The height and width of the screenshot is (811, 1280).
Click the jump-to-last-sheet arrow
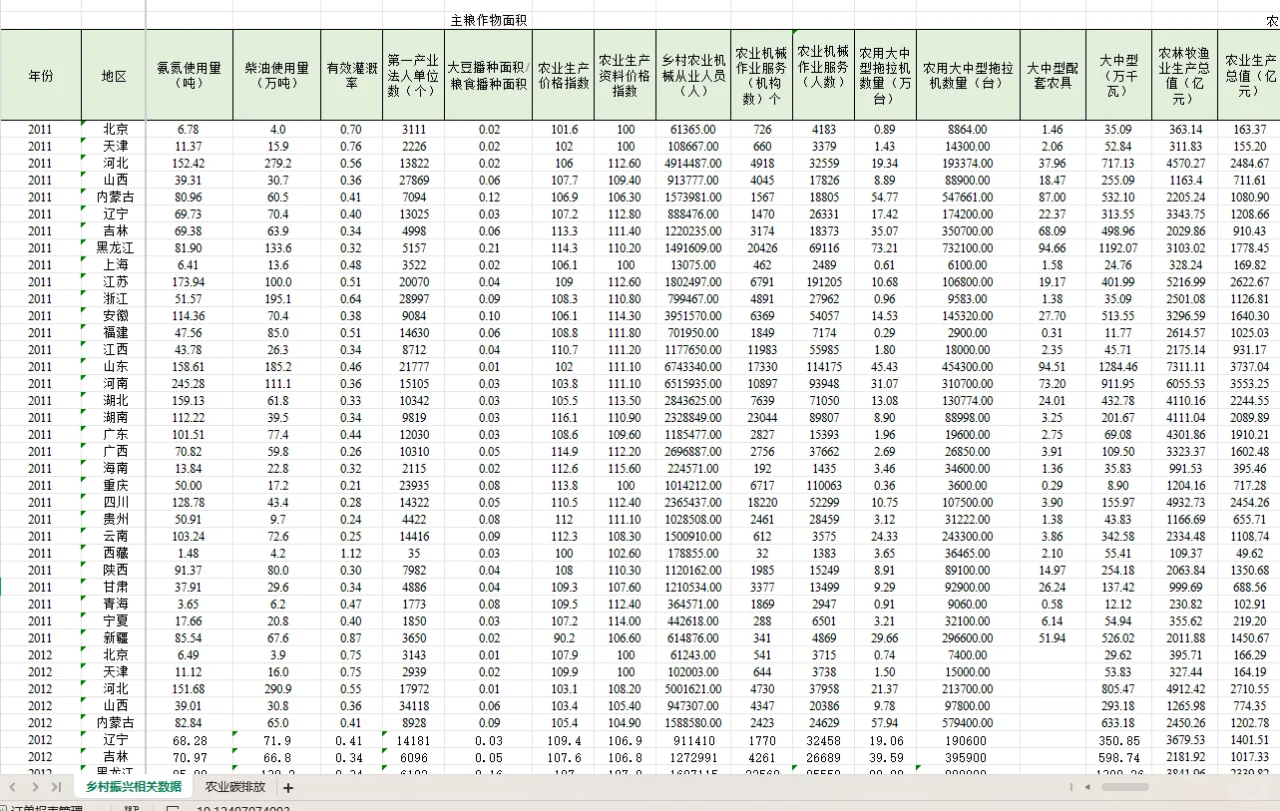click(55, 786)
